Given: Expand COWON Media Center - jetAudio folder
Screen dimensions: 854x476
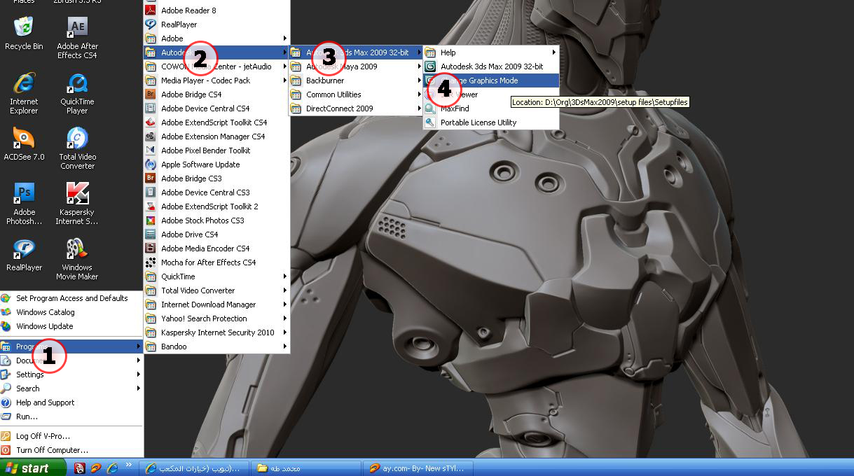Looking at the screenshot, I should (216, 66).
